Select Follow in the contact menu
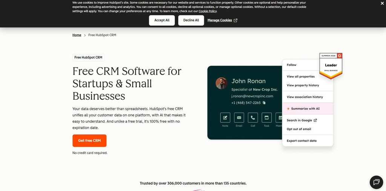The height and width of the screenshot is (191, 386). point(291,65)
